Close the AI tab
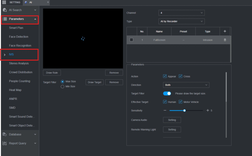The image size is (252, 156). point(48,2)
